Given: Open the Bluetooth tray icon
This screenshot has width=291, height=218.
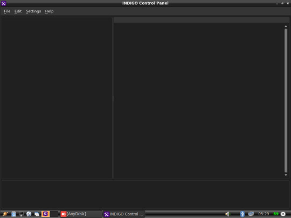Looking at the screenshot, I should [242, 214].
